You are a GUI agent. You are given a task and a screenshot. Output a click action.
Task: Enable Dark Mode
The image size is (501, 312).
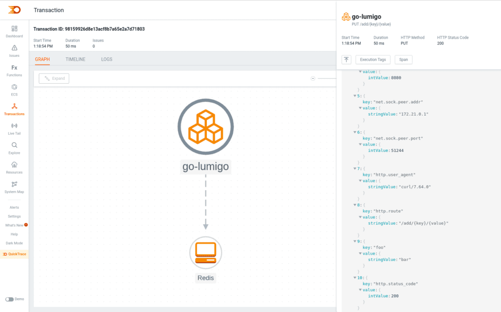(14, 243)
